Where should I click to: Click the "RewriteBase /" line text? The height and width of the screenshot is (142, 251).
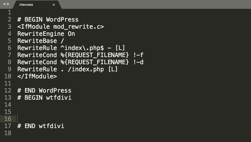(41, 41)
